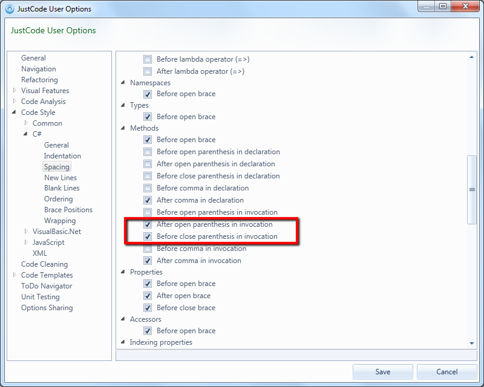The image size is (484, 387).
Task: Select Spacing under C#
Action: 57,167
